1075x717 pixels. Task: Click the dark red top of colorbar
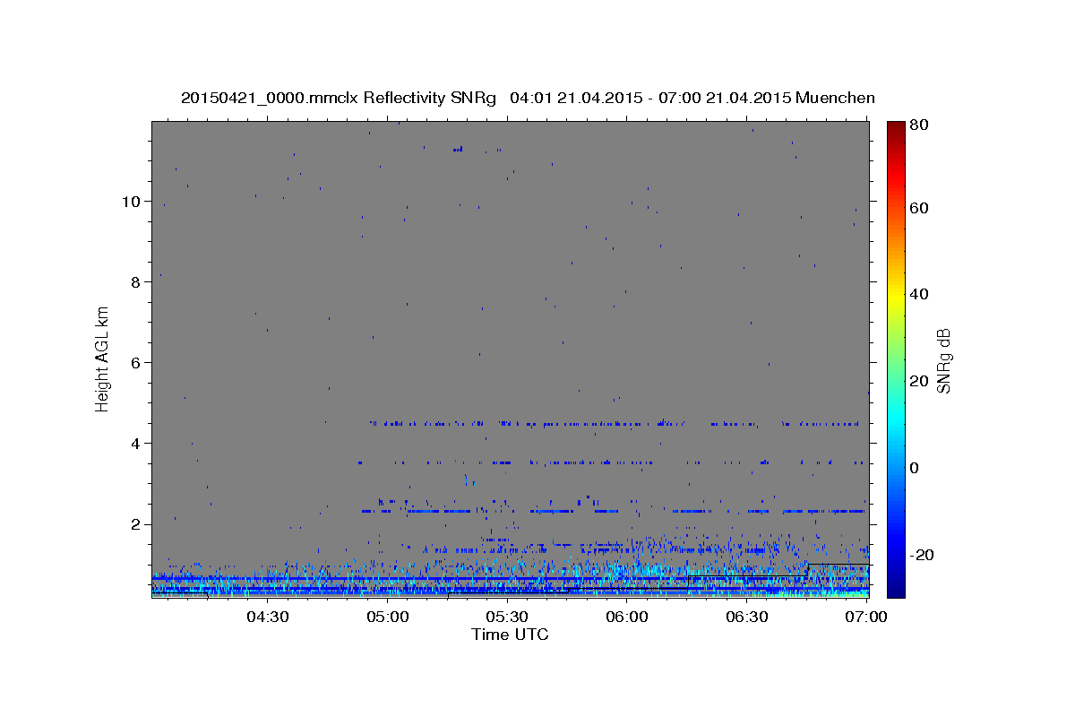[896, 128]
